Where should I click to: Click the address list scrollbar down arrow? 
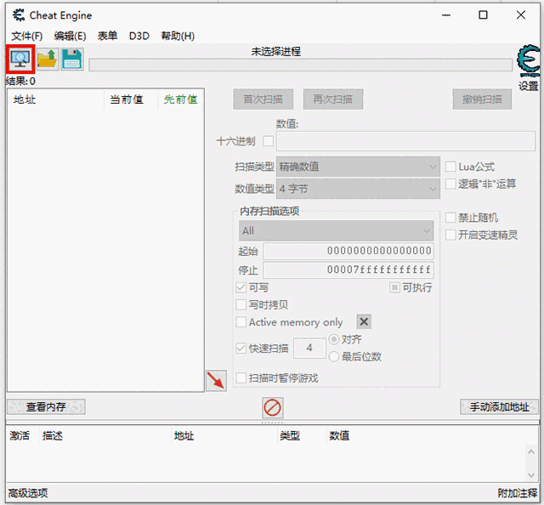coord(531,474)
